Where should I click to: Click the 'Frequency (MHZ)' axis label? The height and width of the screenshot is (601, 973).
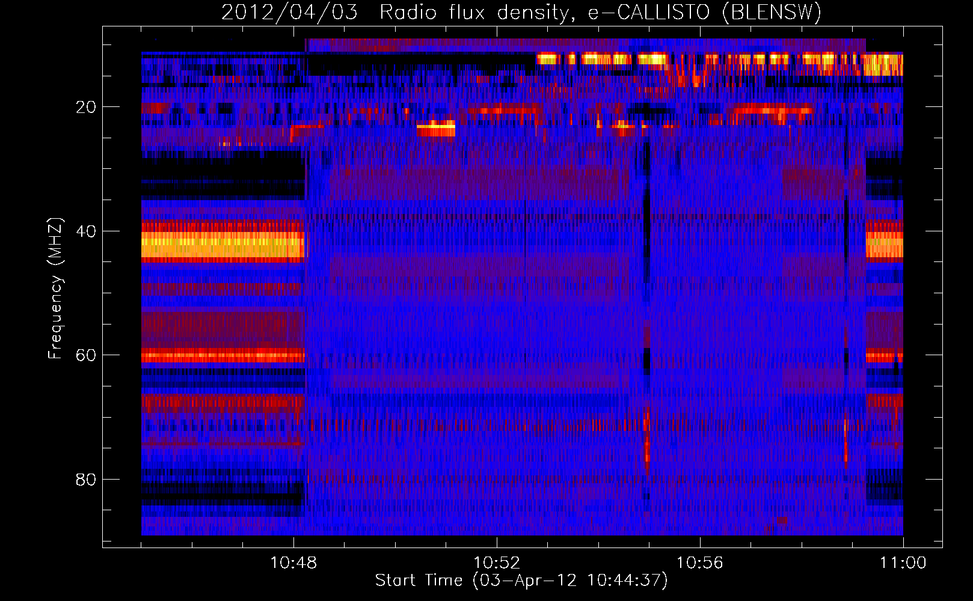pyautogui.click(x=55, y=288)
